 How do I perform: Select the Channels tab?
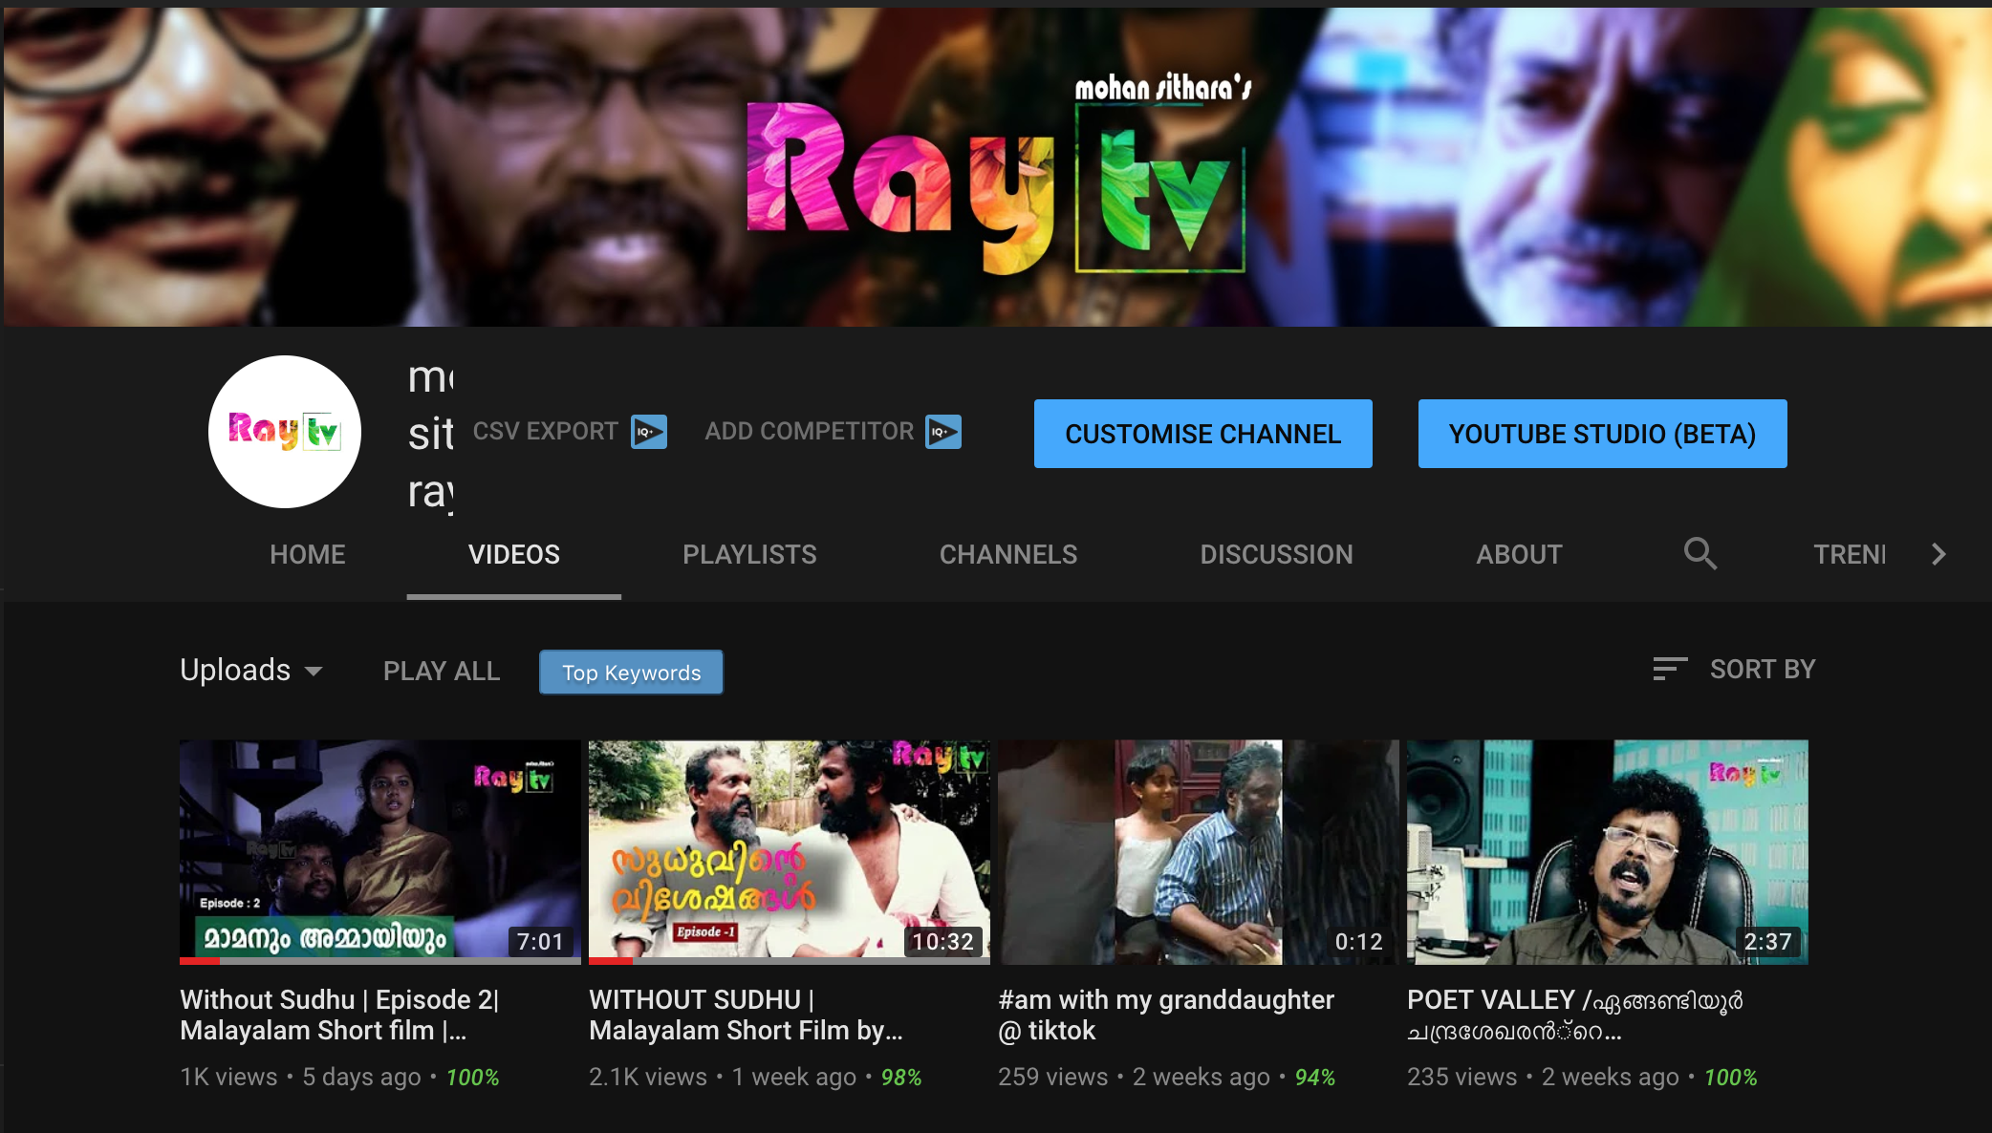[1007, 554]
